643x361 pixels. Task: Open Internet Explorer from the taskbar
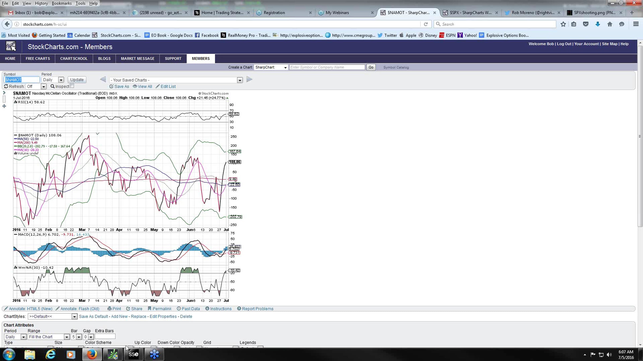(x=50, y=354)
